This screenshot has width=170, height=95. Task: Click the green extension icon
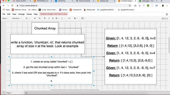(x=148, y=6)
